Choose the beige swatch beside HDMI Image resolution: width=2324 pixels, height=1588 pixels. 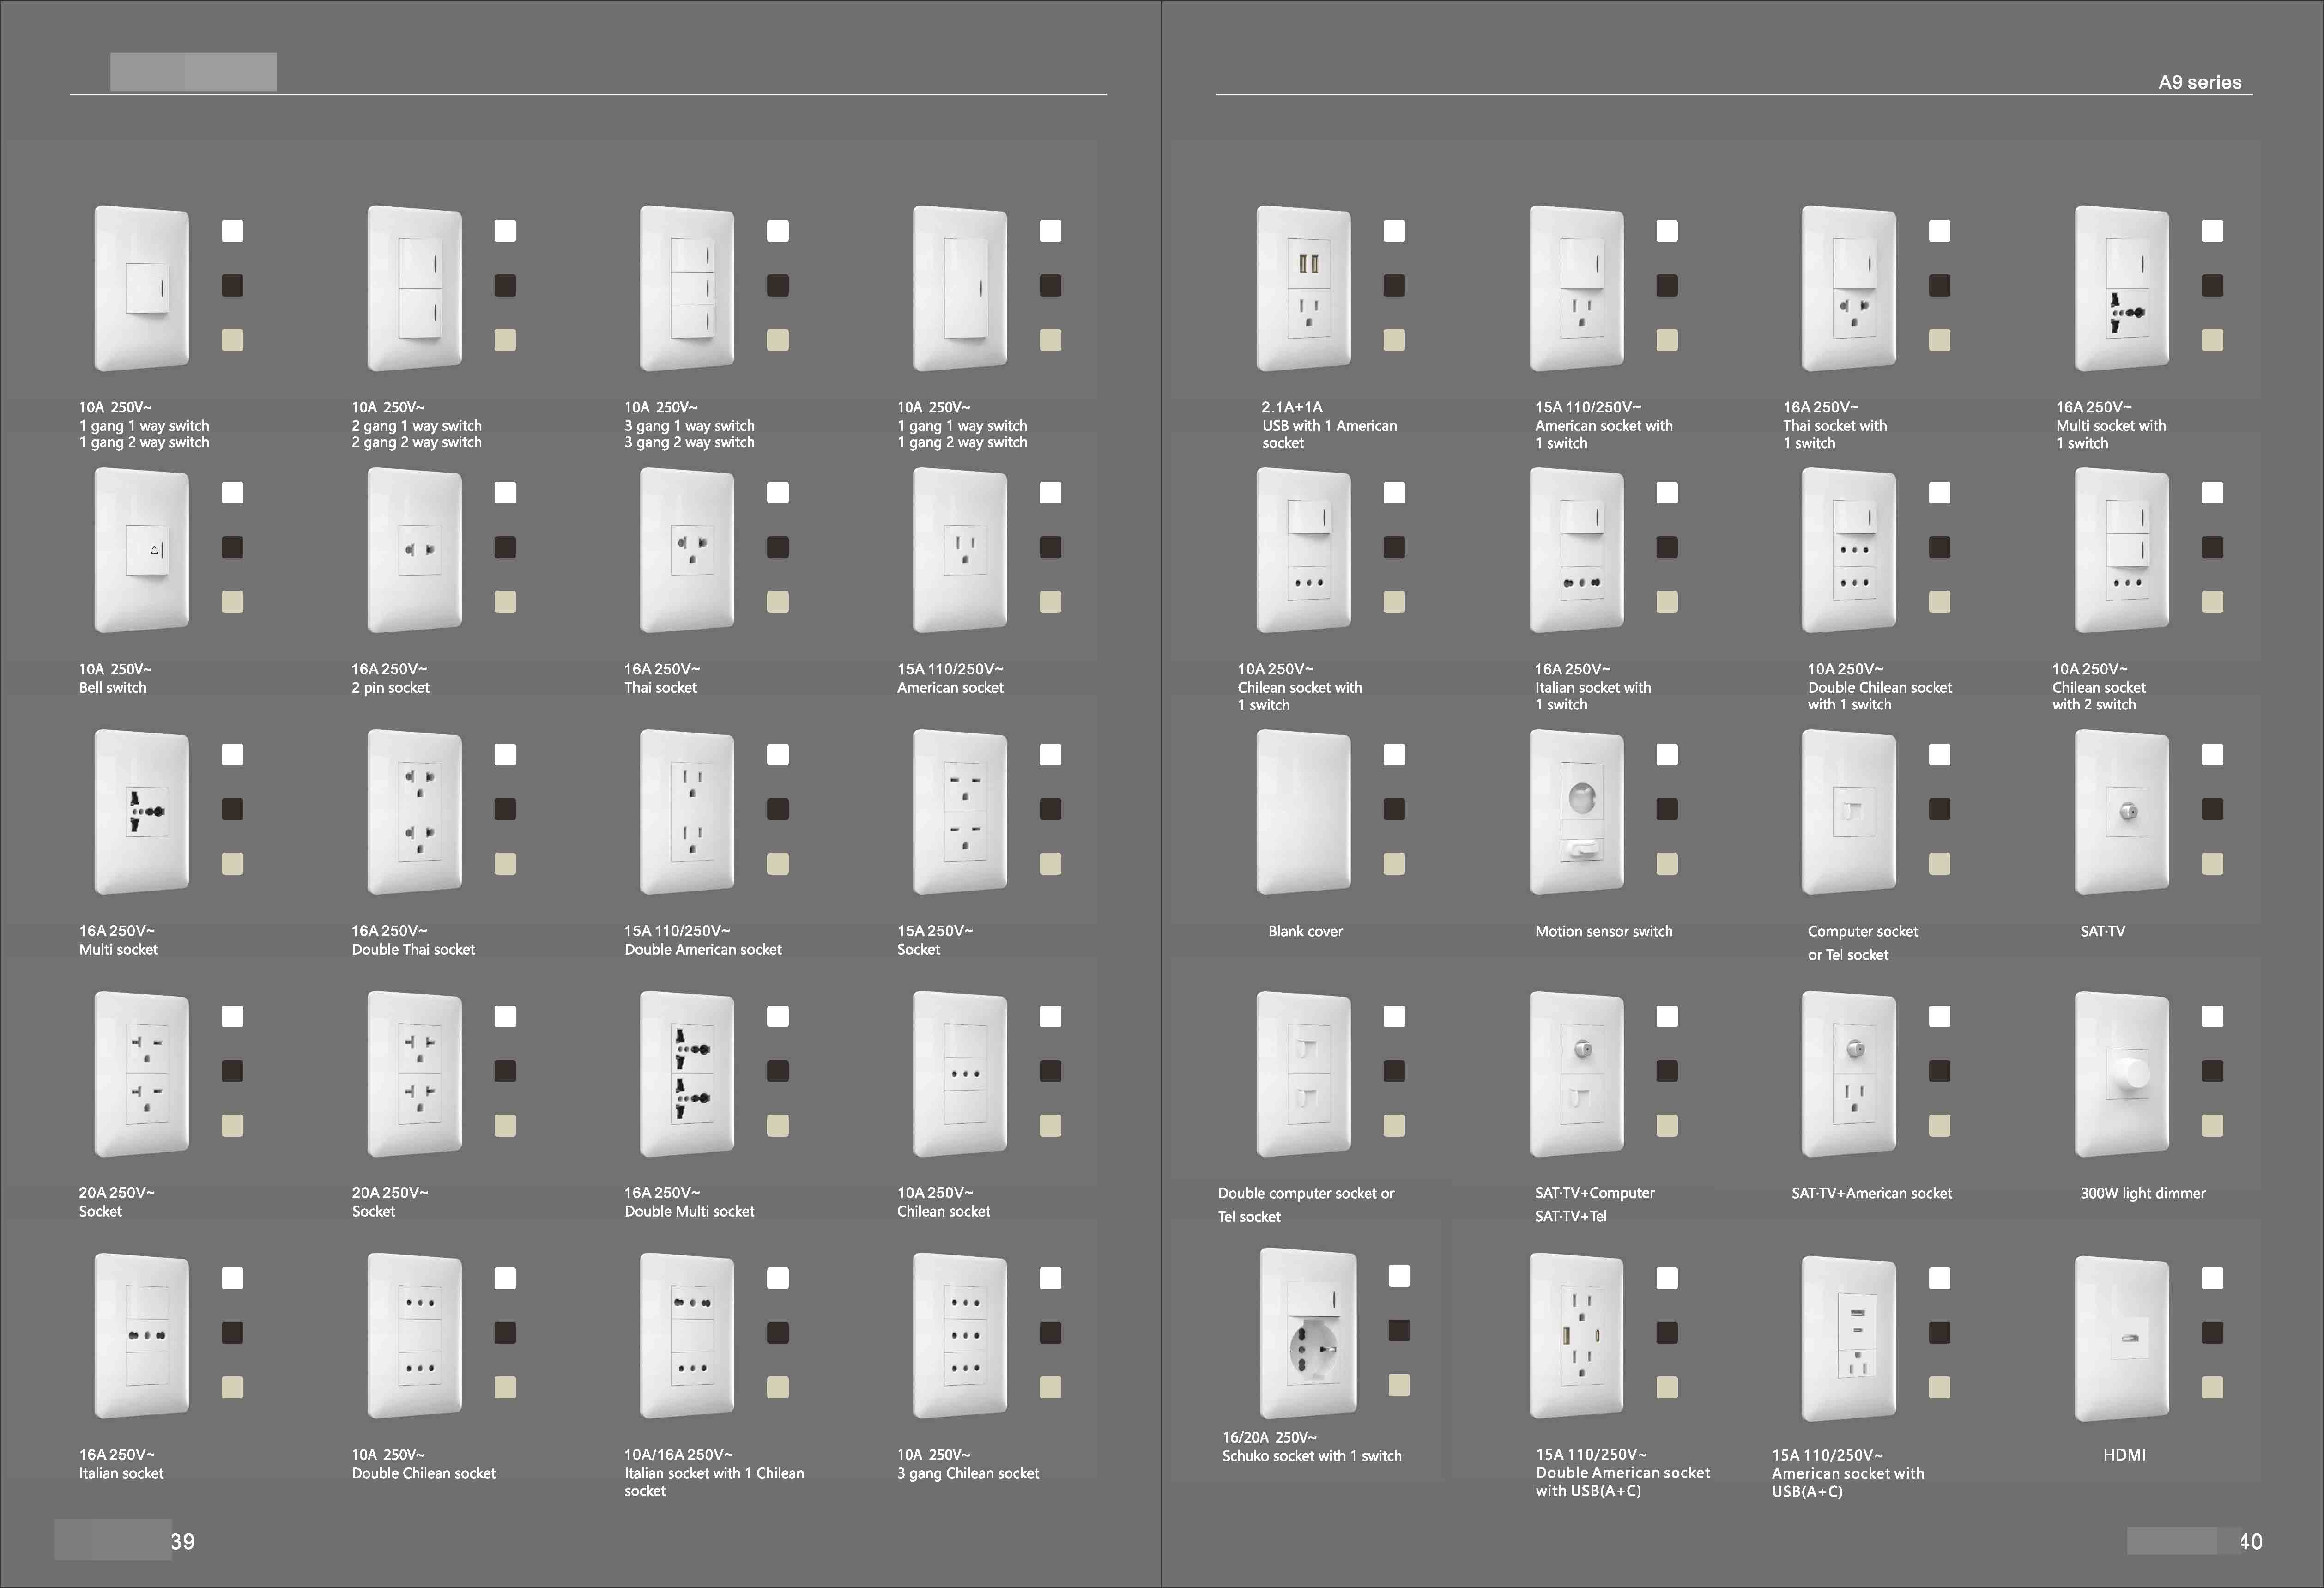click(2212, 1387)
